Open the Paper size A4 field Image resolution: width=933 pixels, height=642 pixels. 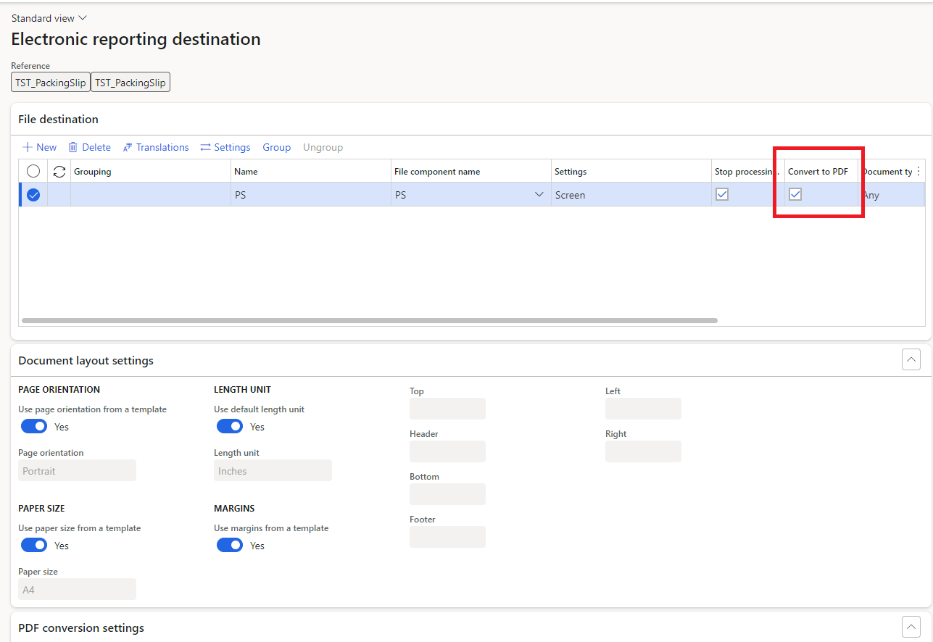[x=77, y=589]
